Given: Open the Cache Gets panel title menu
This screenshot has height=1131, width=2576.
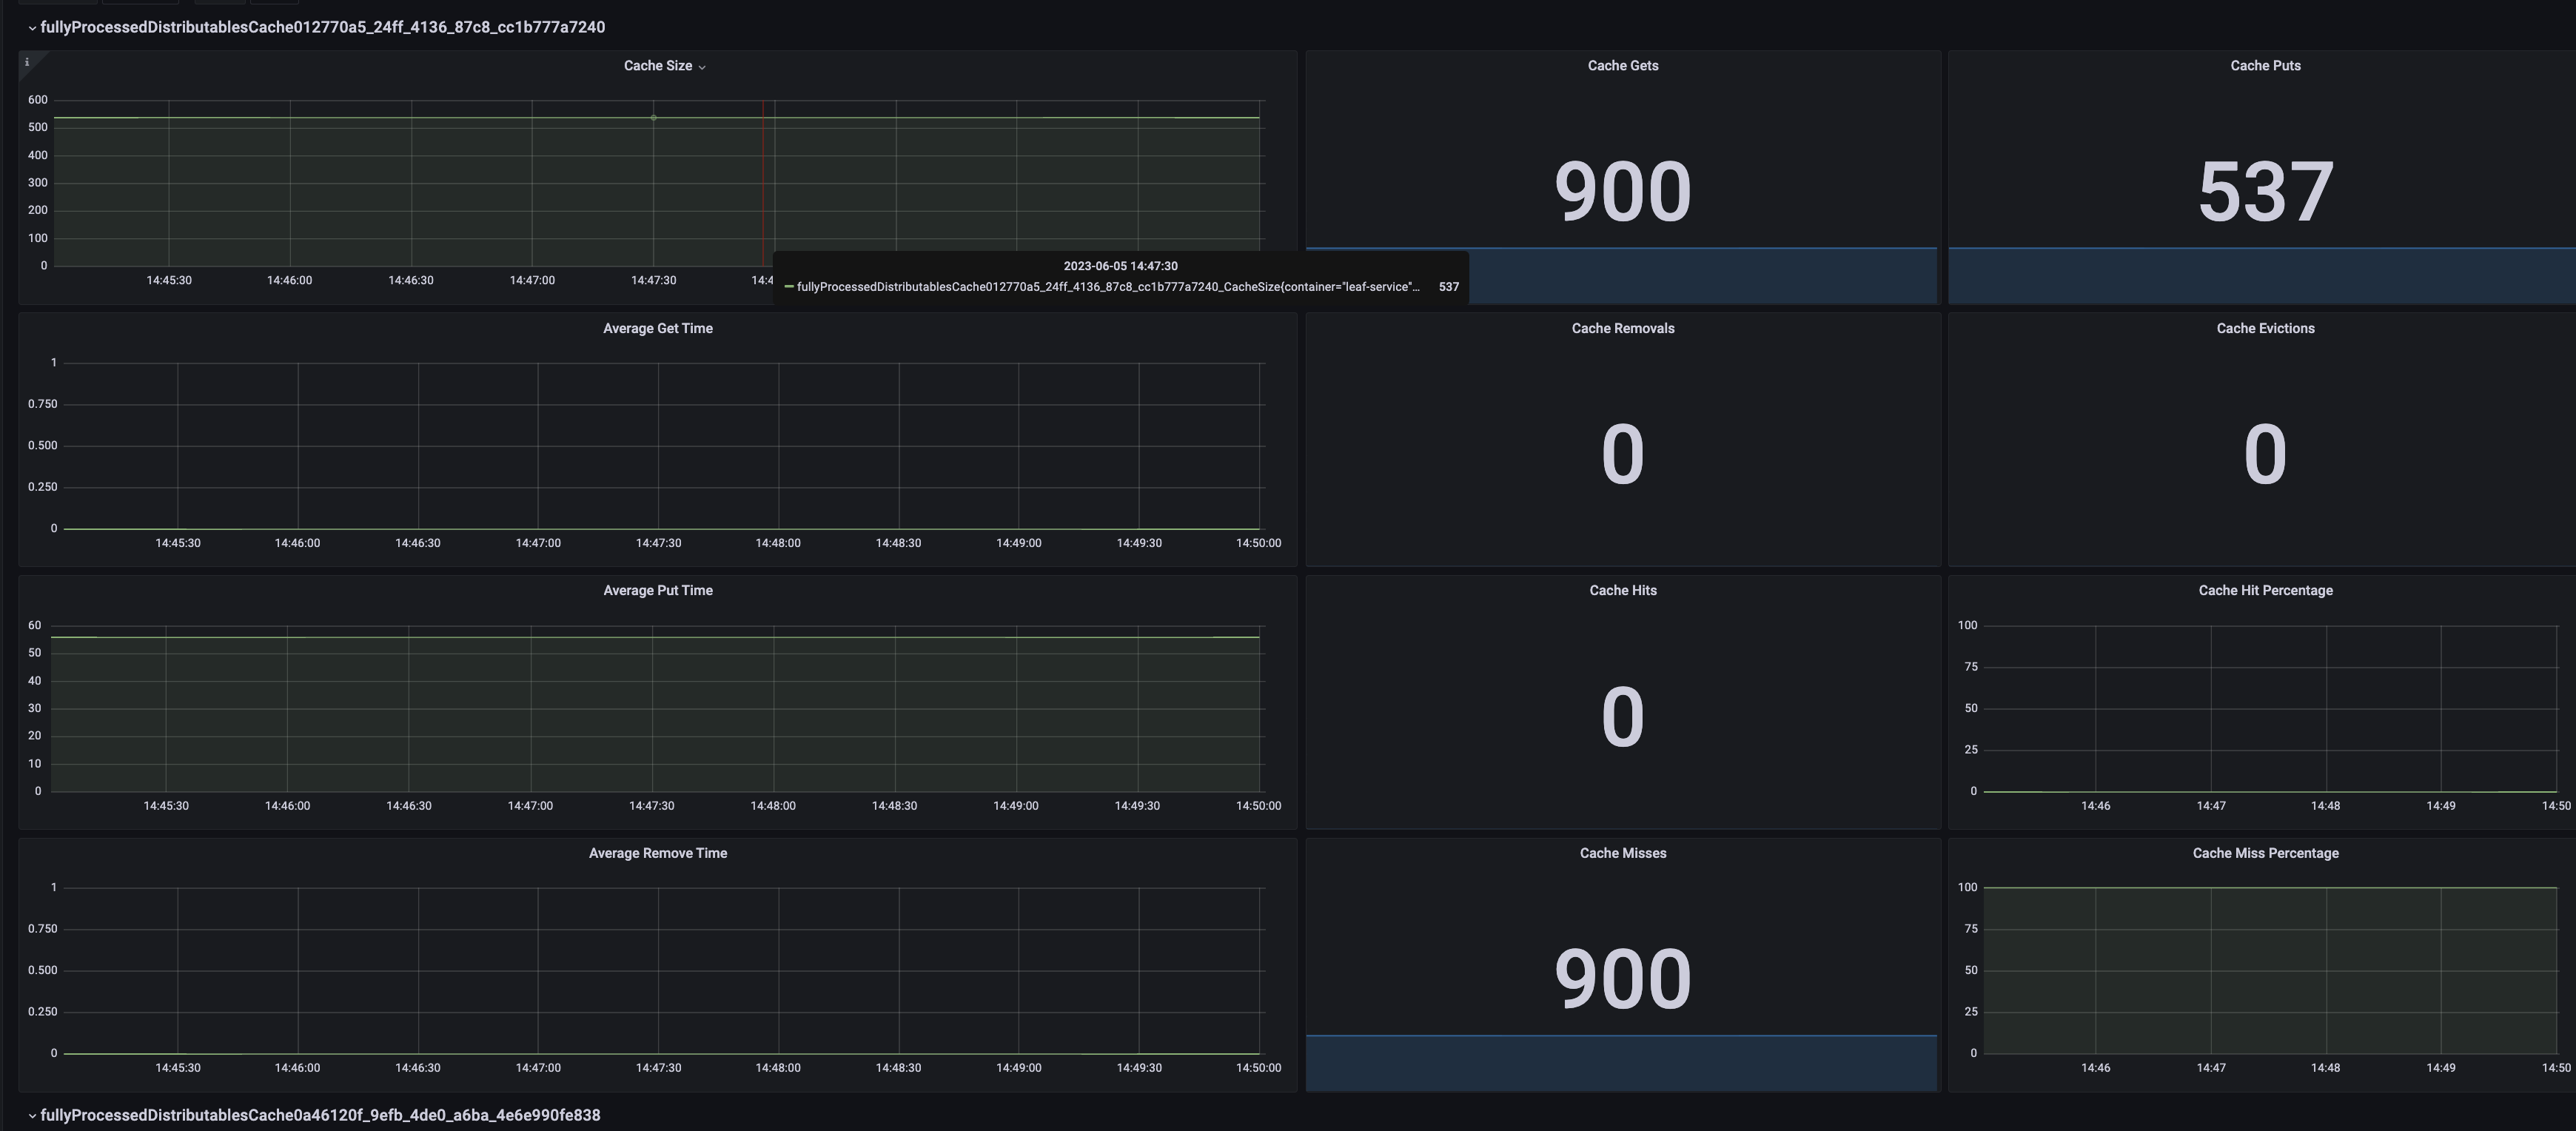Looking at the screenshot, I should (1622, 66).
